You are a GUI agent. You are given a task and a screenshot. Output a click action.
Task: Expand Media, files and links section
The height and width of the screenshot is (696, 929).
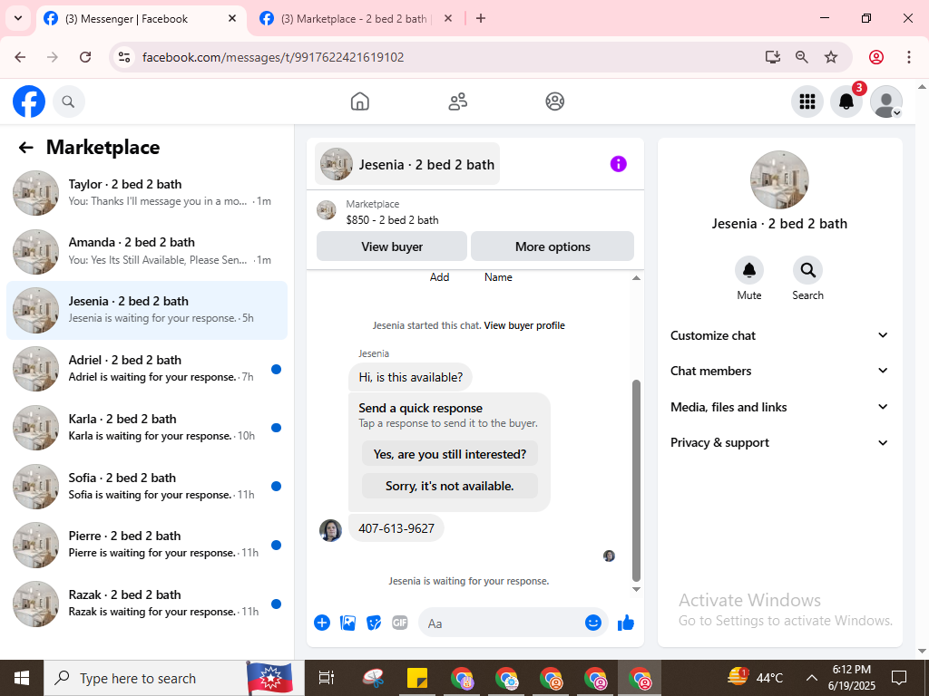point(779,407)
